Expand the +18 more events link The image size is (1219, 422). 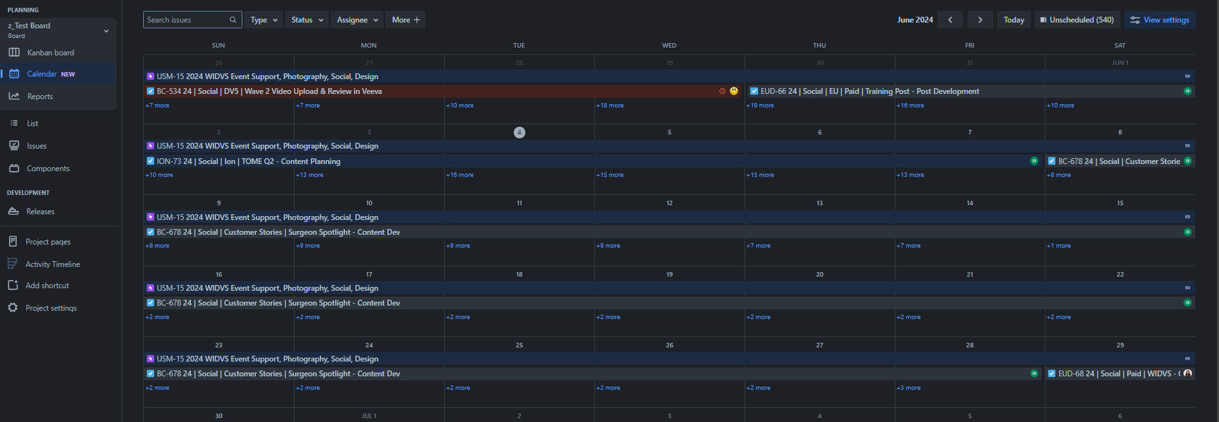click(610, 105)
